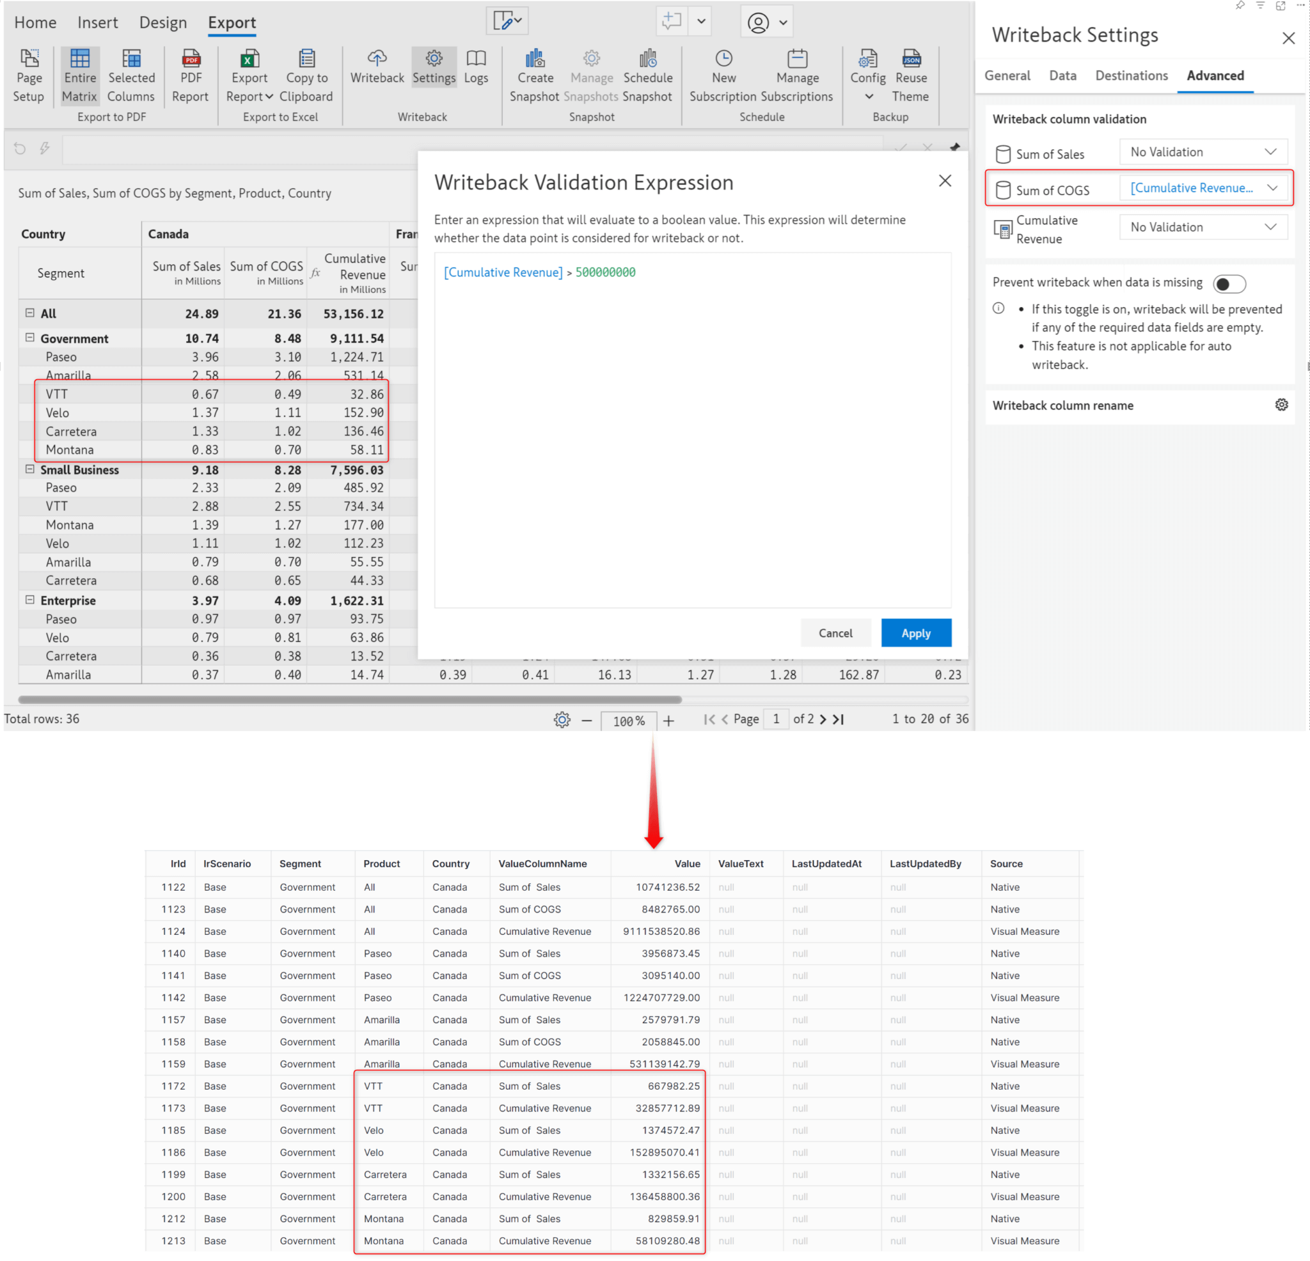Open the Cumulative Revenue validation dropdown
This screenshot has height=1261, width=1310.
click(1203, 227)
